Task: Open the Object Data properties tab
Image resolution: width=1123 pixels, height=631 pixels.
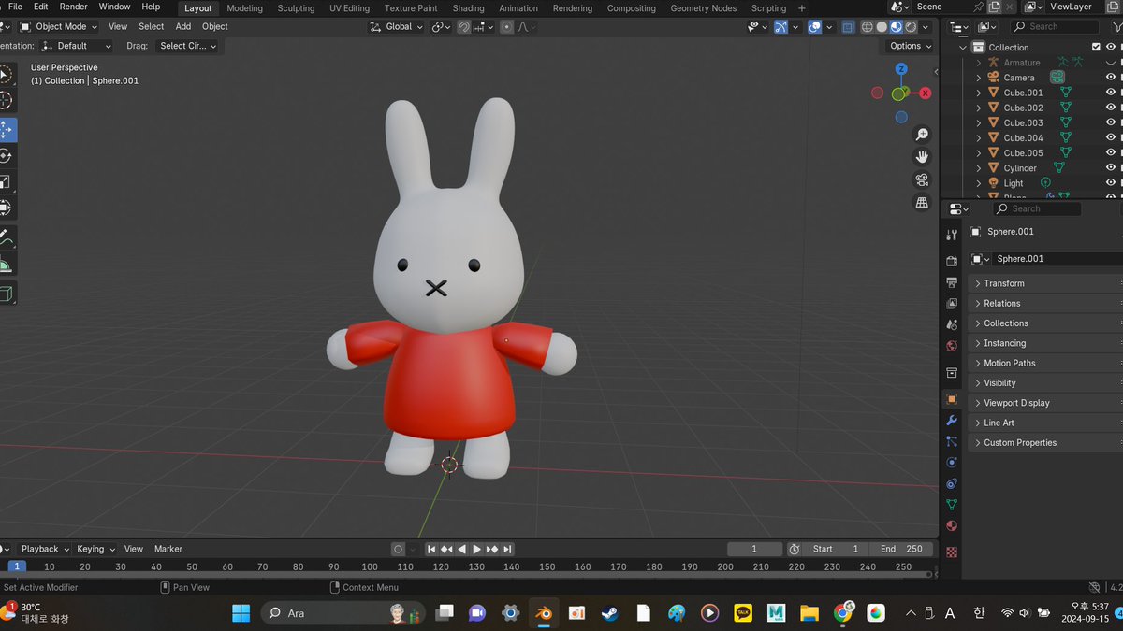Action: [x=952, y=505]
